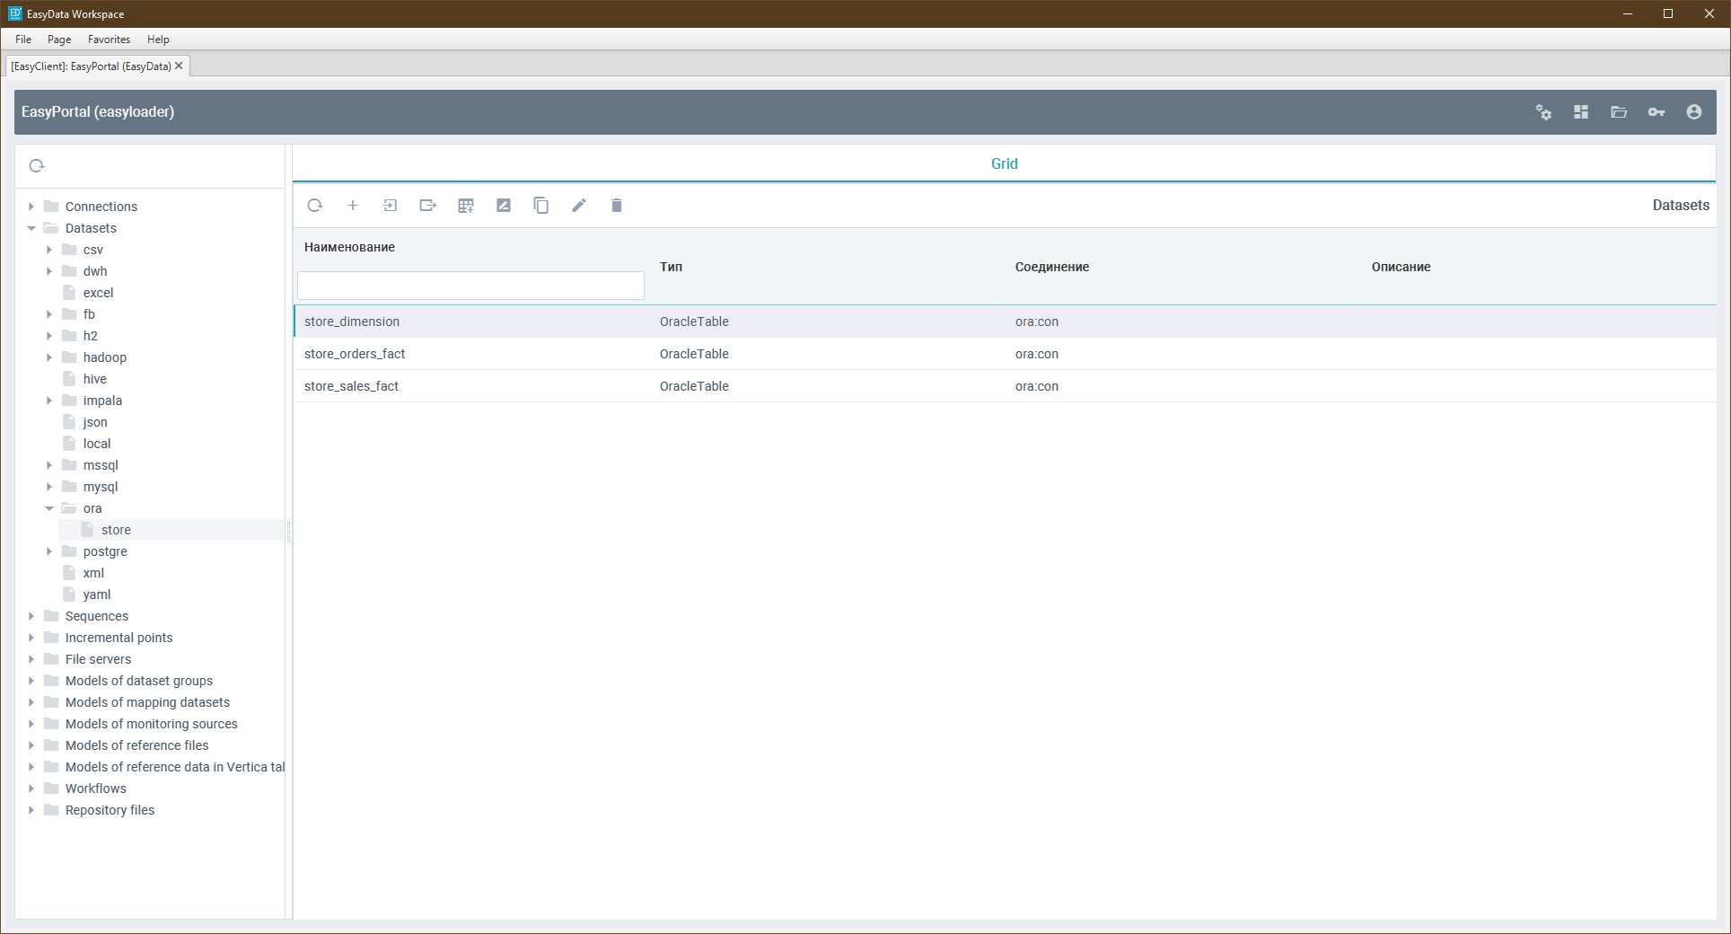The height and width of the screenshot is (934, 1731).
Task: Click the file icon next to yaml
Action: coord(69,595)
